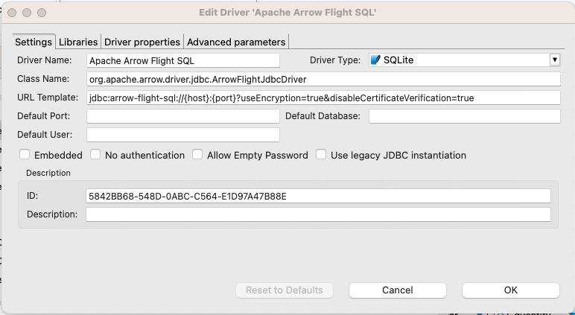The height and width of the screenshot is (315, 575).
Task: Click the SQLite driver type icon
Action: click(376, 60)
